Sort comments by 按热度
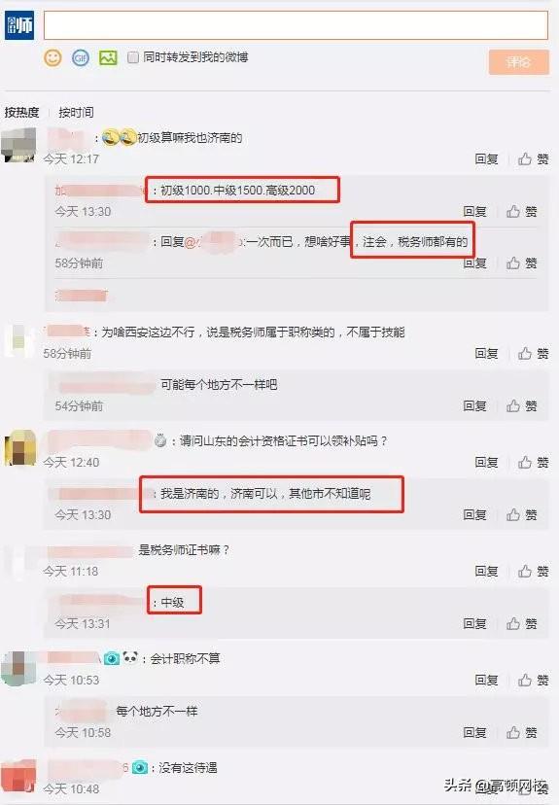This screenshot has width=559, height=805. (x=21, y=112)
